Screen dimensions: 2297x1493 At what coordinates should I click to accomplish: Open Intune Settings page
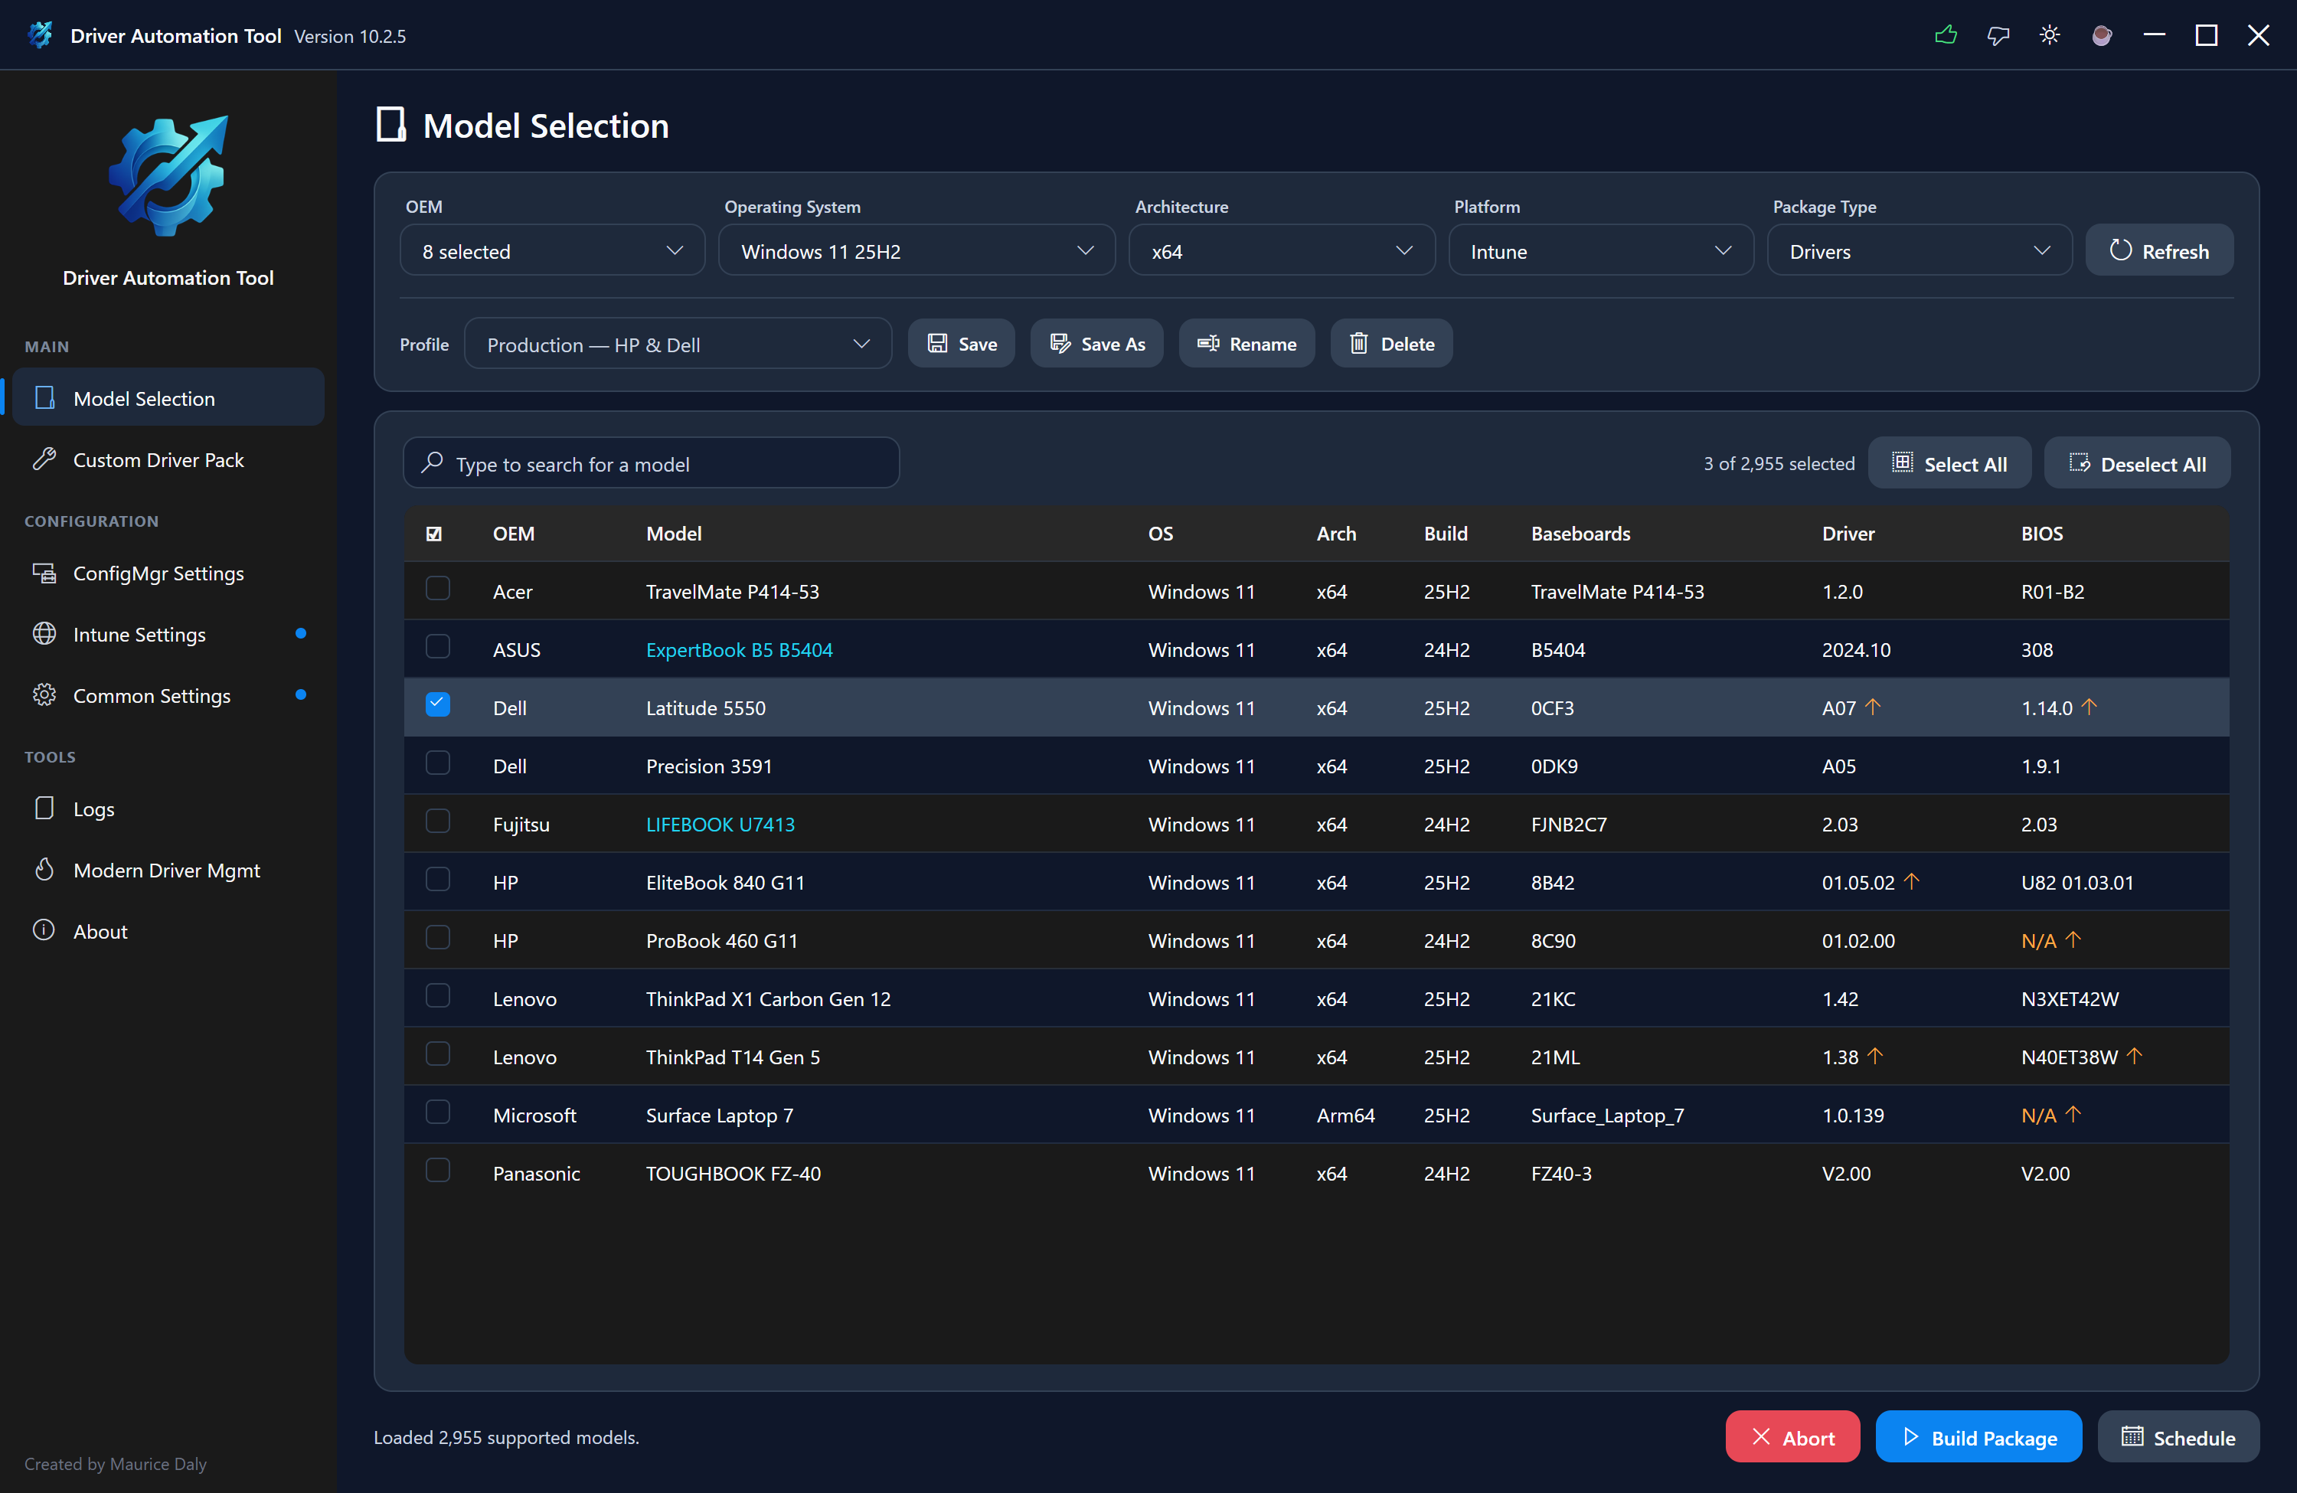pos(168,634)
